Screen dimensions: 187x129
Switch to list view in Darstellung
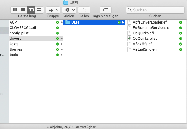pos(23,10)
